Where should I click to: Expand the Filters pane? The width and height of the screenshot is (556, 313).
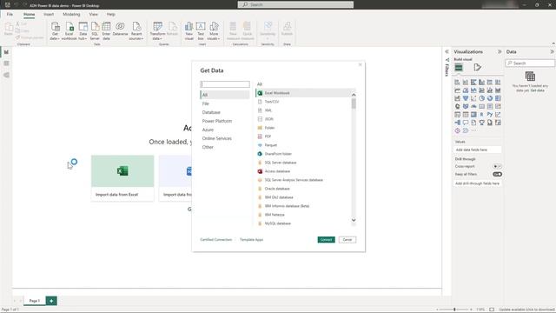tap(447, 52)
